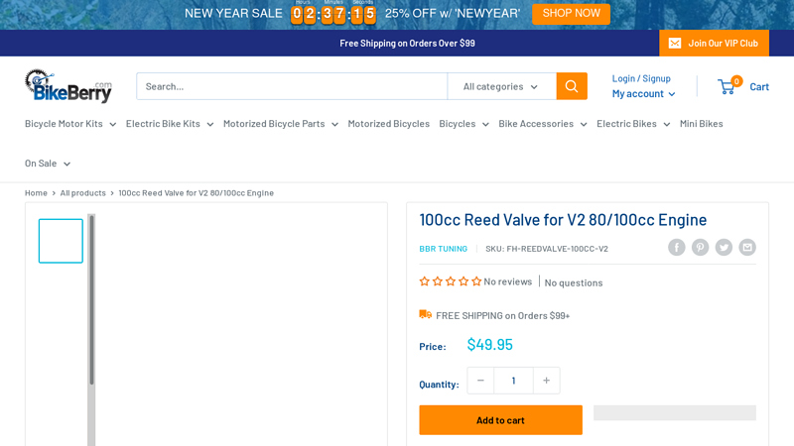Join Our VIP Club button

click(714, 43)
